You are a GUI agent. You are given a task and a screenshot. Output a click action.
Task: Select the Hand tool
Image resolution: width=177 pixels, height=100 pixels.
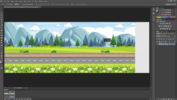pyautogui.click(x=1, y=56)
